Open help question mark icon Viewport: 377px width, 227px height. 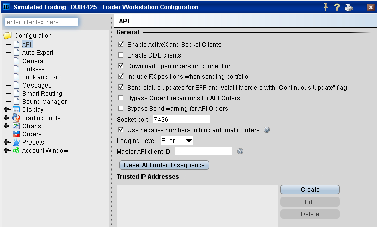[x=337, y=7]
